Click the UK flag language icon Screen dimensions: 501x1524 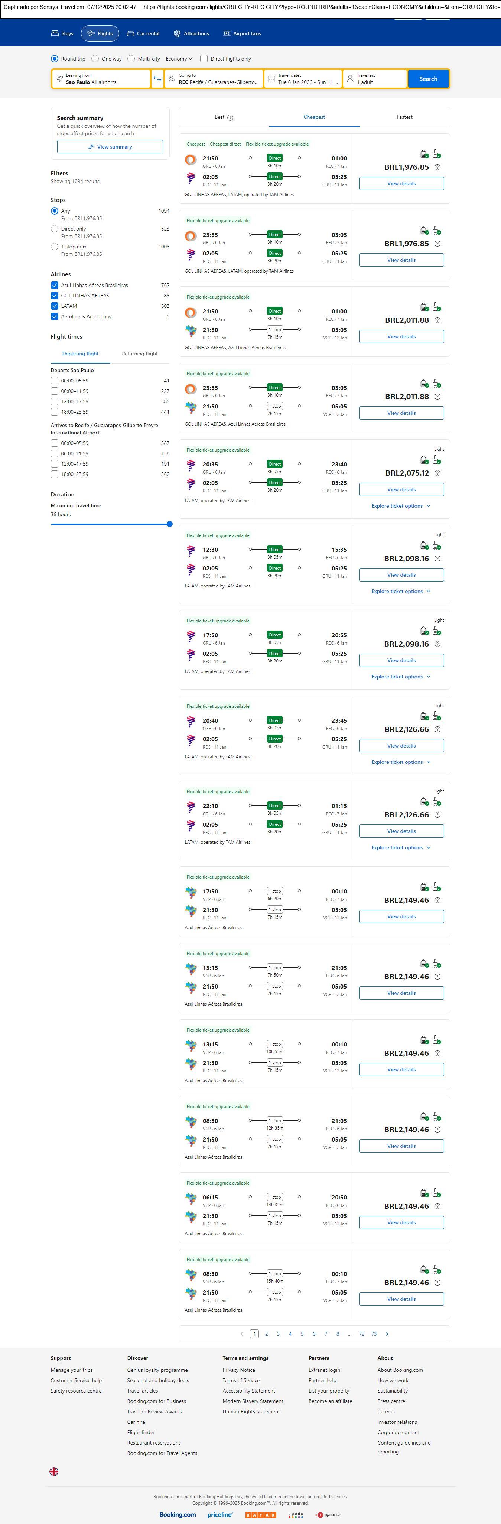54,1471
